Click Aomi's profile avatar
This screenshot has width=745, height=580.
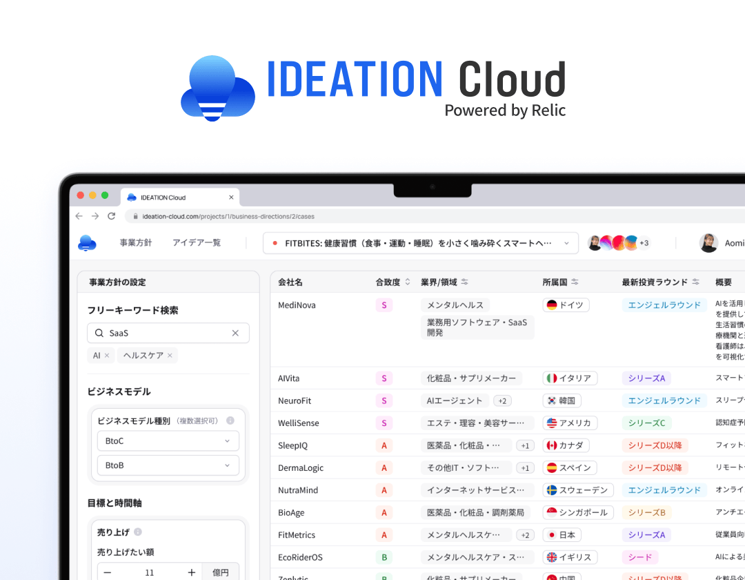tap(708, 242)
